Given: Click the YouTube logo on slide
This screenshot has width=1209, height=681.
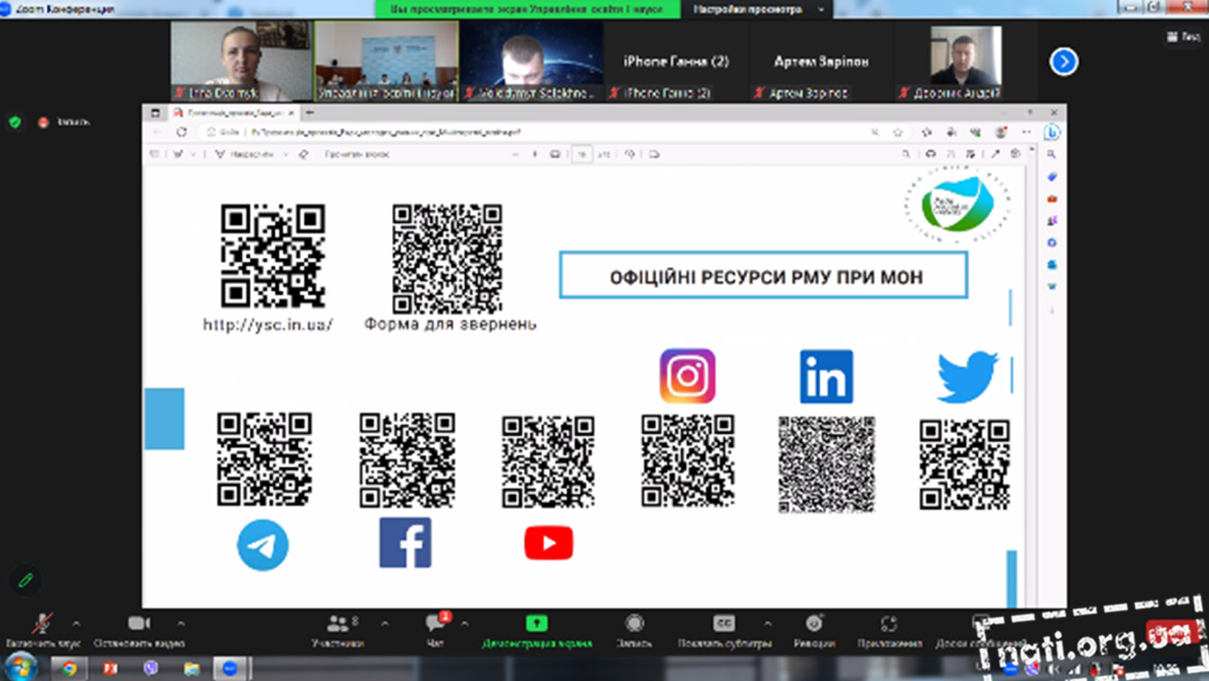Looking at the screenshot, I should pyautogui.click(x=548, y=543).
